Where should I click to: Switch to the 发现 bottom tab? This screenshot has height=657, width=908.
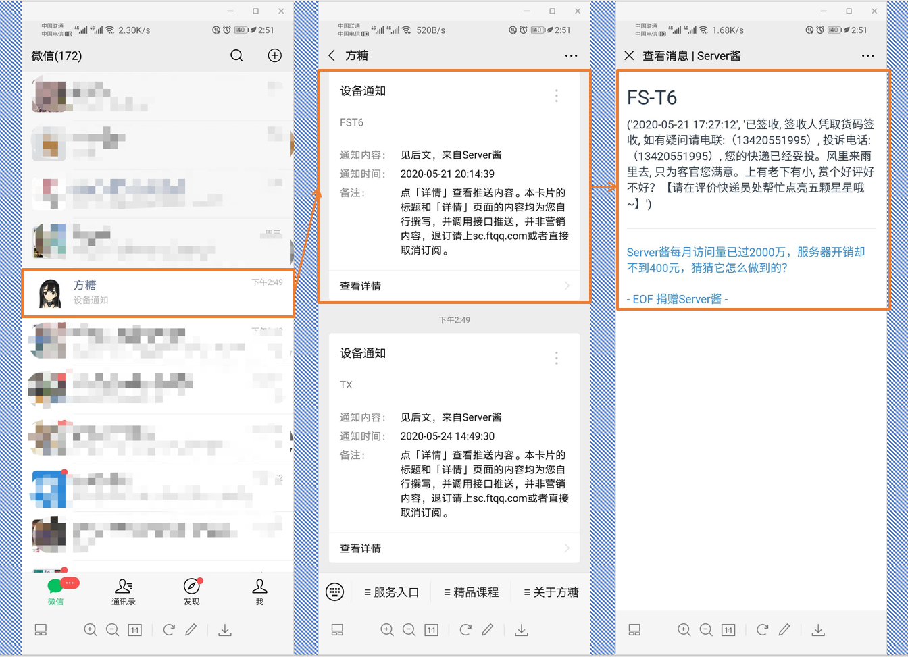192,592
